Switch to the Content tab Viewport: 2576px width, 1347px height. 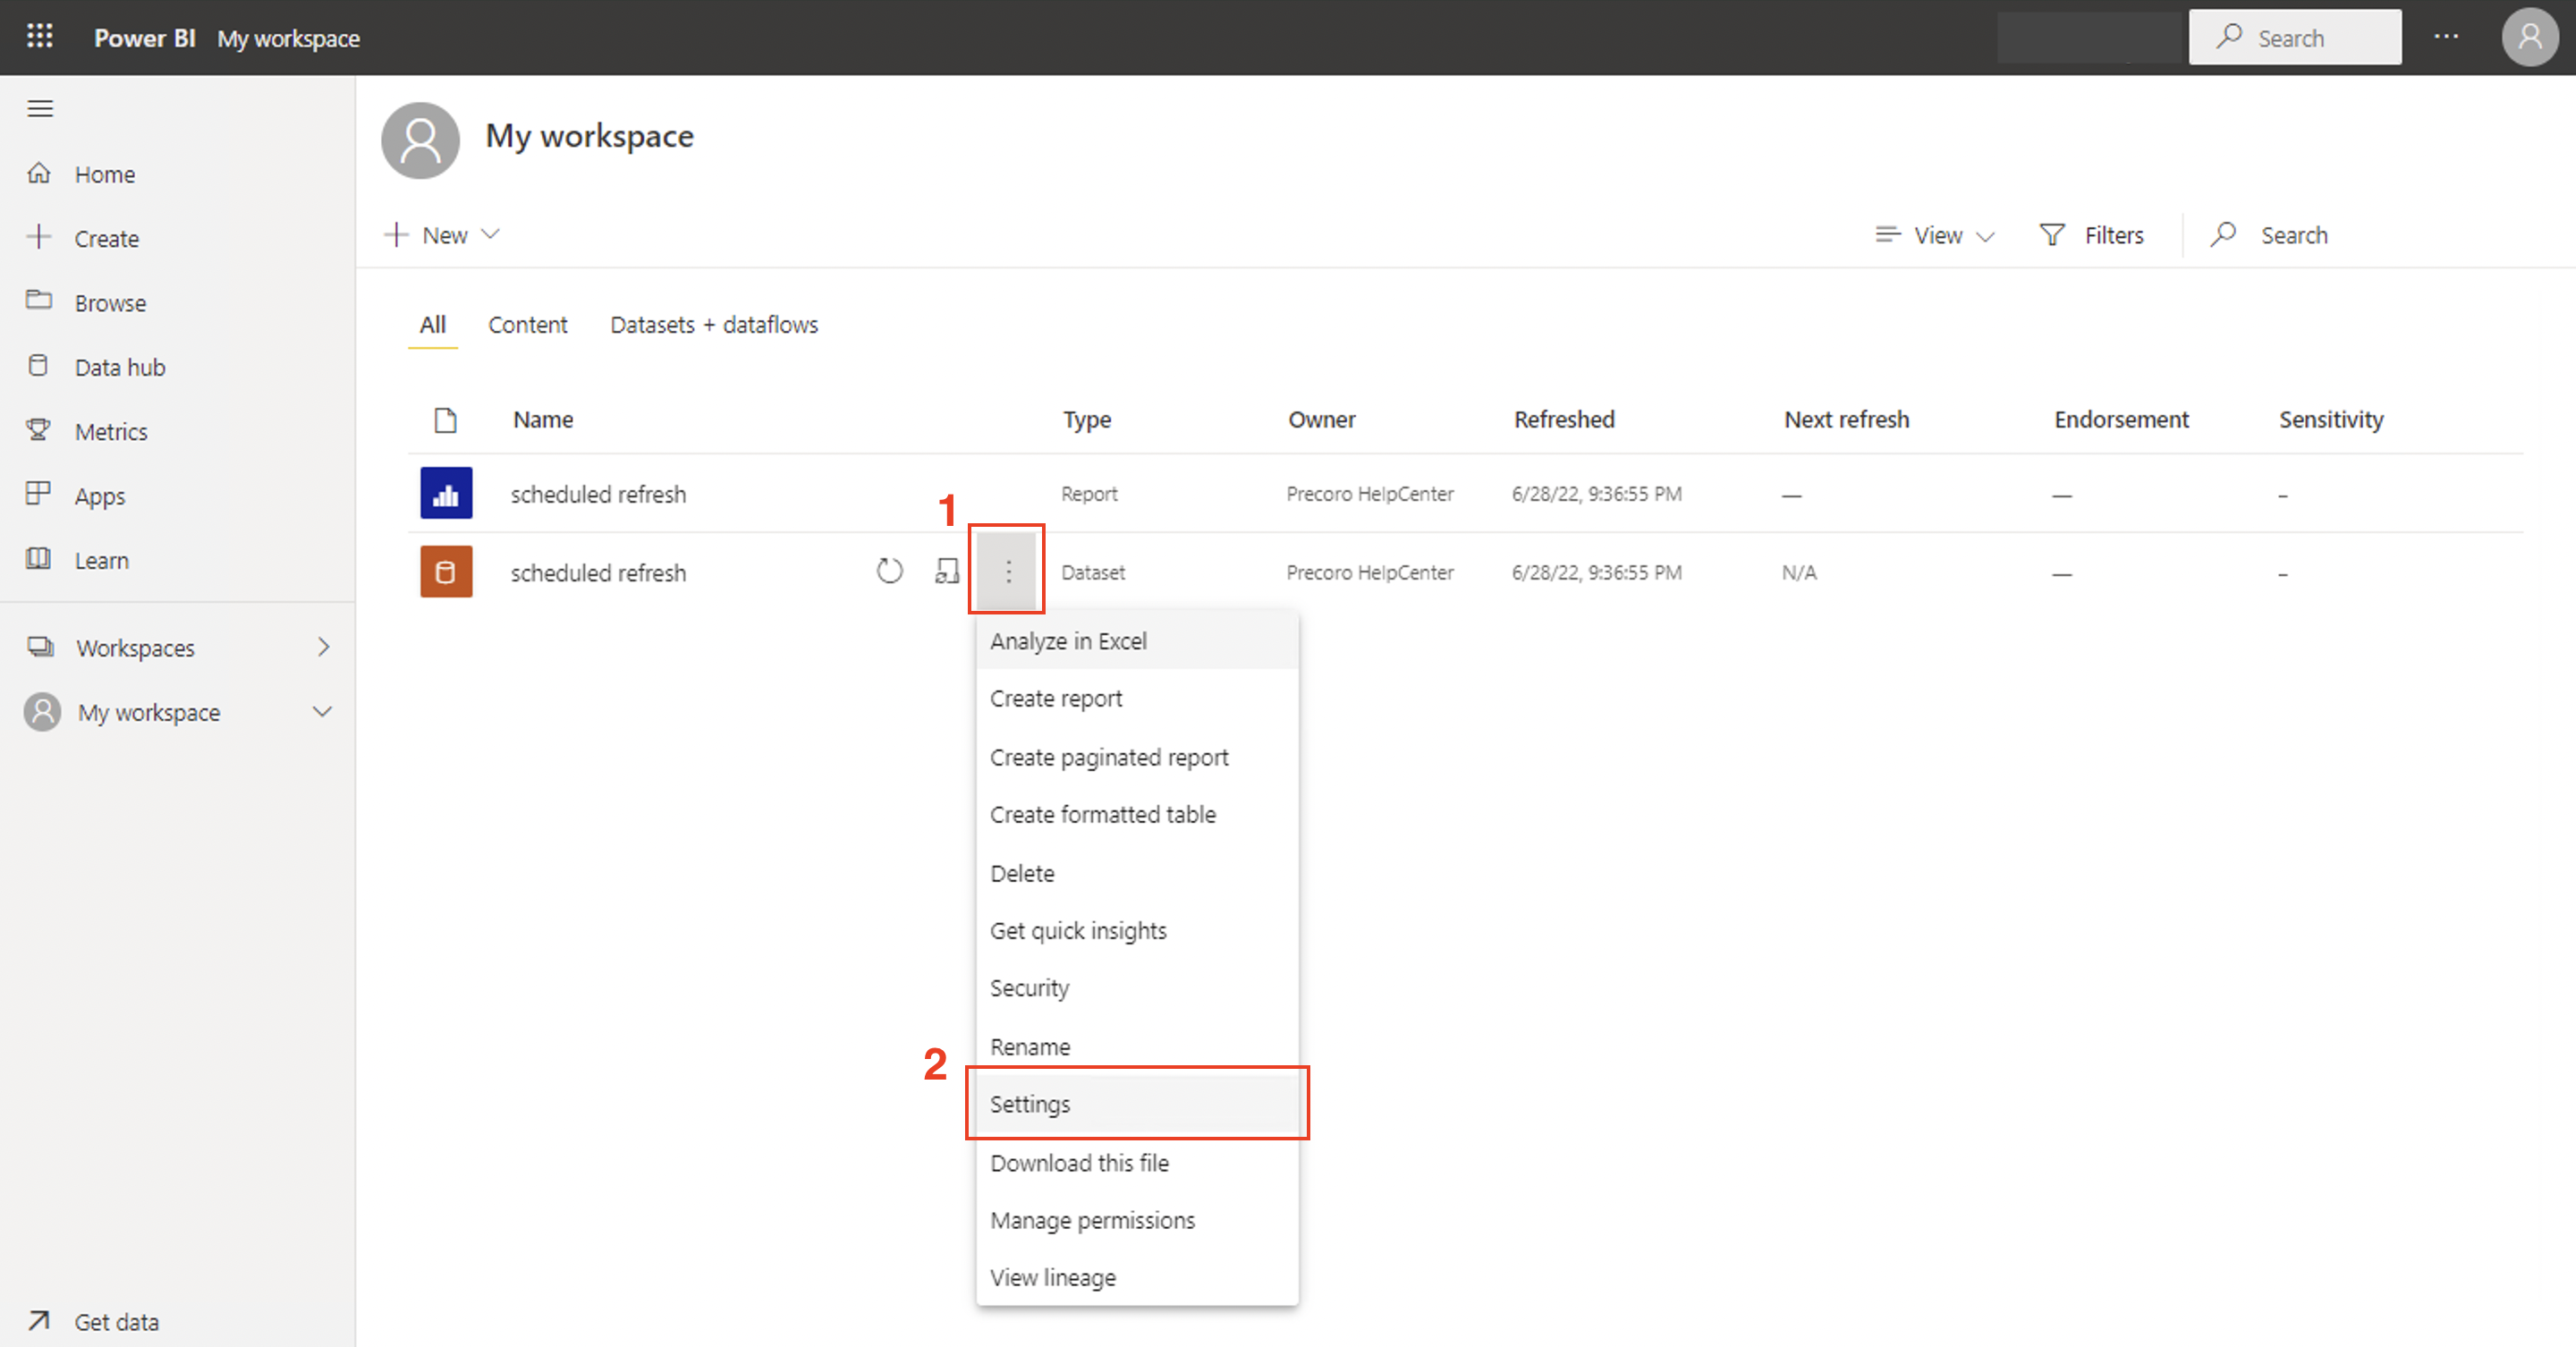528,324
